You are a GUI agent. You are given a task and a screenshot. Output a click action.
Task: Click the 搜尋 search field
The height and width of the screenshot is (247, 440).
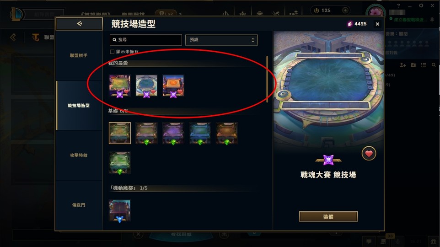pos(145,40)
